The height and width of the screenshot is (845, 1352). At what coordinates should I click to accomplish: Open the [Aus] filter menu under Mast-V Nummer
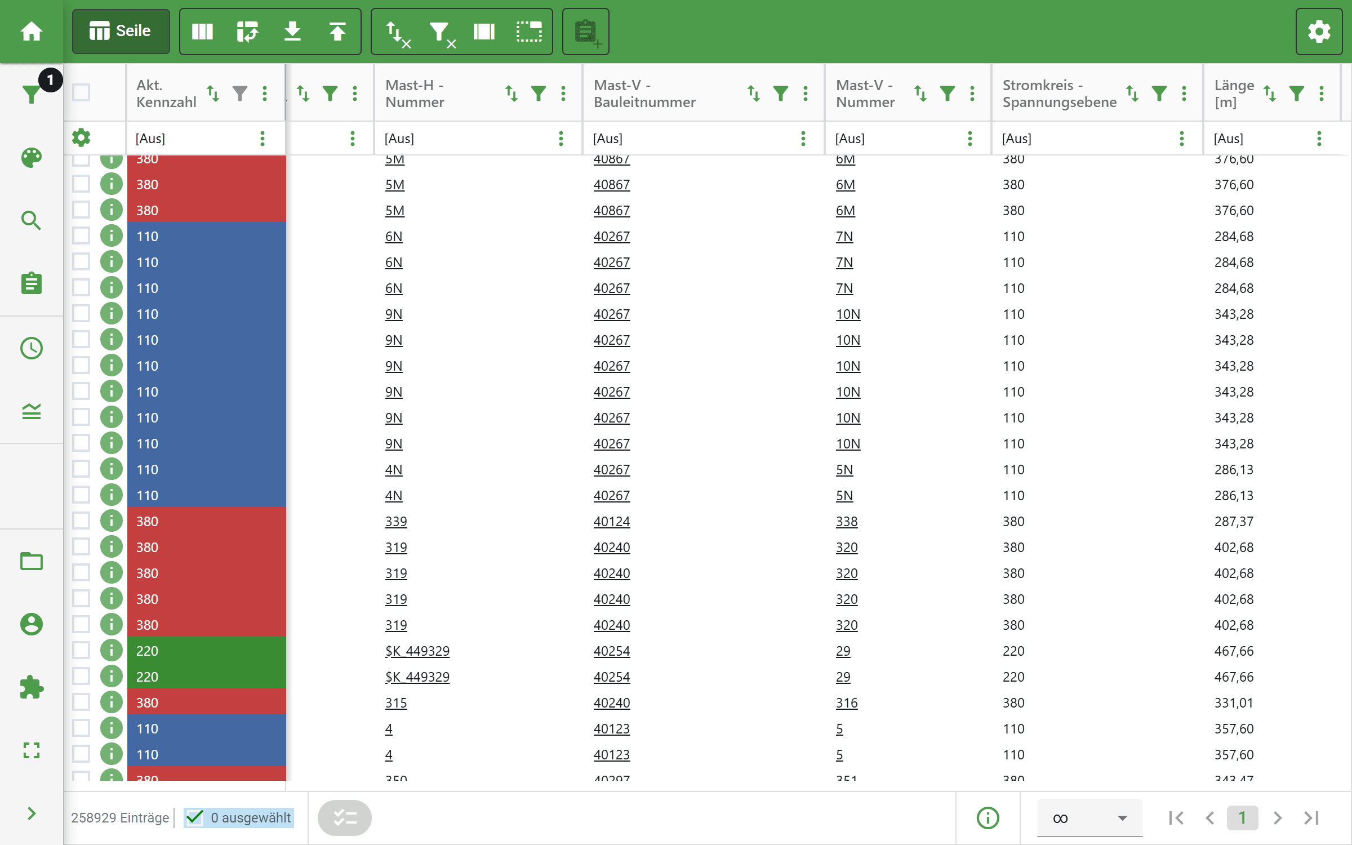point(969,138)
